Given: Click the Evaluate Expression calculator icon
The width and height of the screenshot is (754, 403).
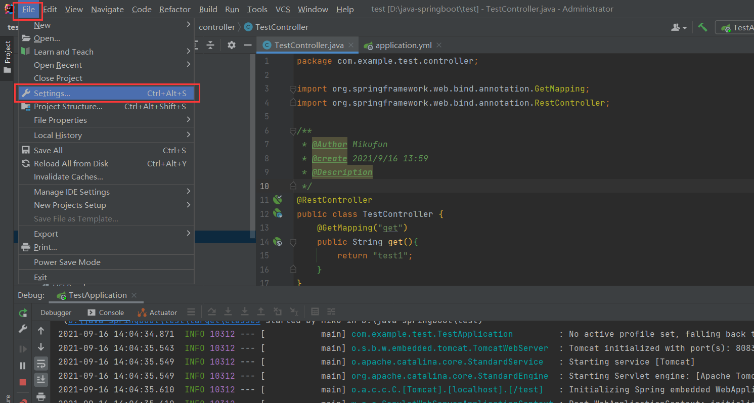Looking at the screenshot, I should tap(315, 312).
